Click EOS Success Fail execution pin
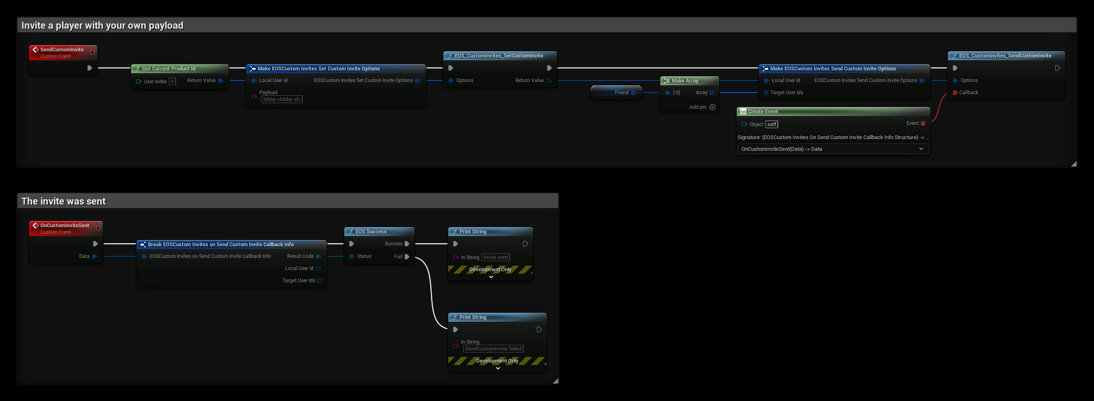The image size is (1094, 401). point(407,256)
